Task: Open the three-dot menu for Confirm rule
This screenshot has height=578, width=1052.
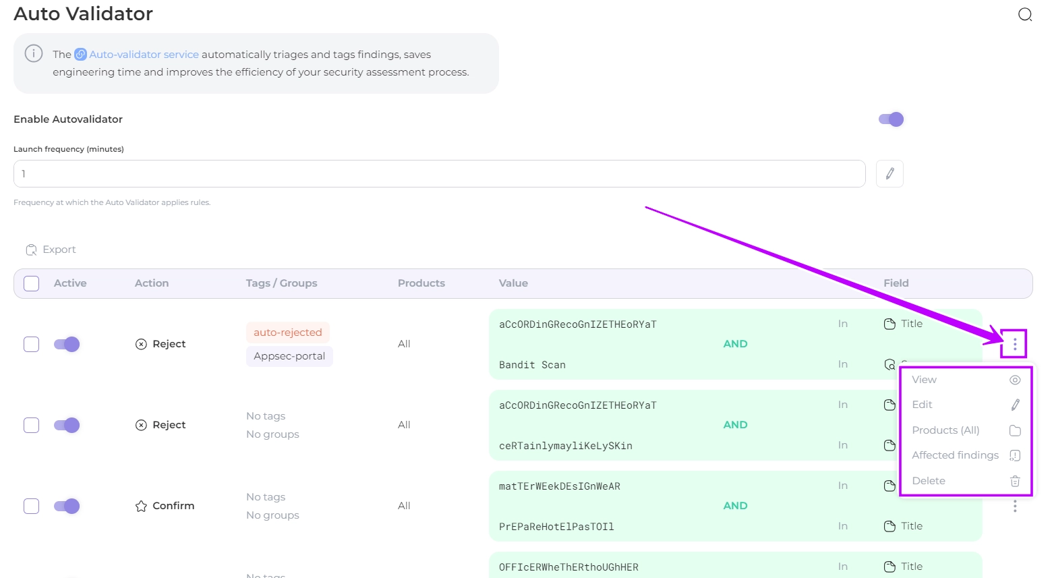Action: coord(1014,506)
